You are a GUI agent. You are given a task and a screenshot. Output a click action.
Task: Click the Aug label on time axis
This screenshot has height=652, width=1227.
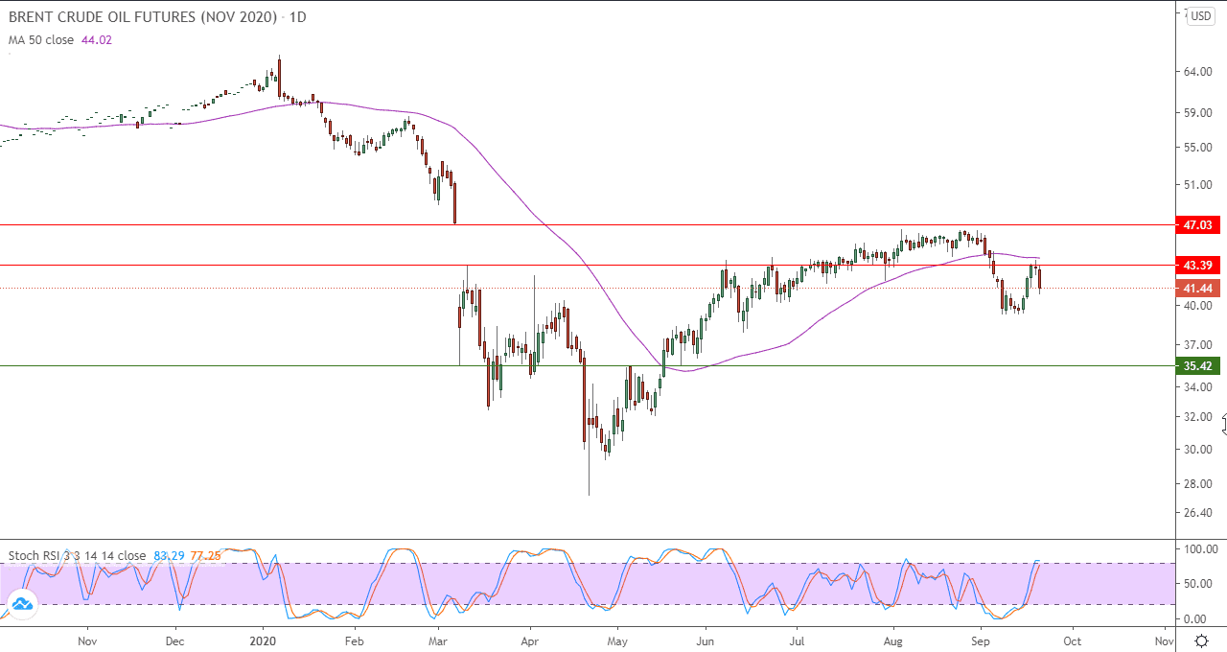click(893, 640)
